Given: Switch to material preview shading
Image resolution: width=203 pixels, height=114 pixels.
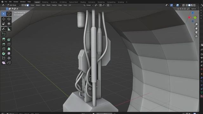Looking at the screenshot, I should 192,5.
